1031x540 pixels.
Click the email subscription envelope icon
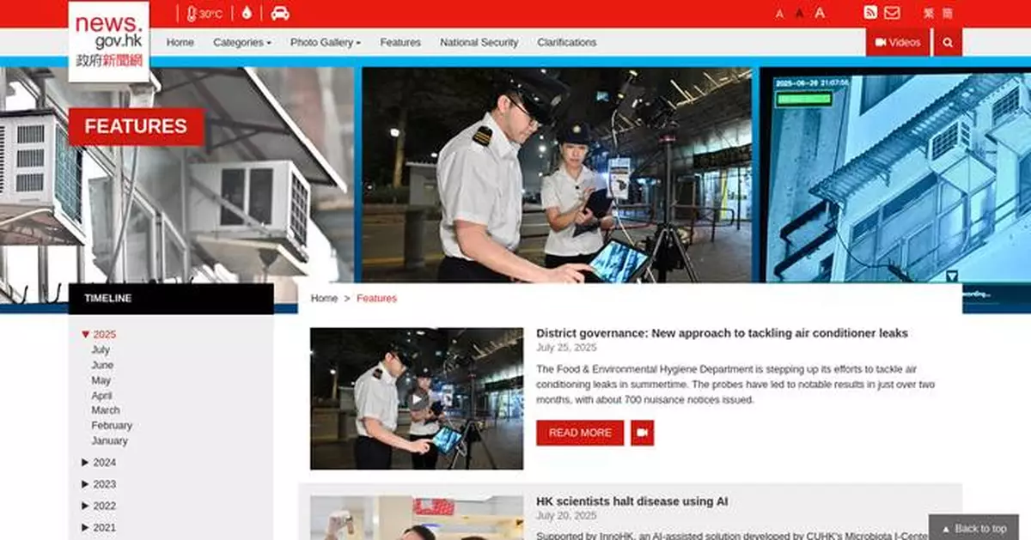[x=892, y=13]
